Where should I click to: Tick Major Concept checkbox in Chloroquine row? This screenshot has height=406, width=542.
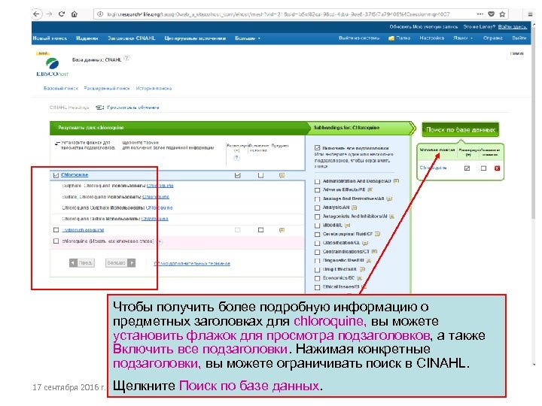260,175
